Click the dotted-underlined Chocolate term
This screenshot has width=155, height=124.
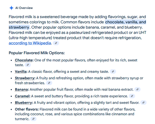tap(24, 60)
